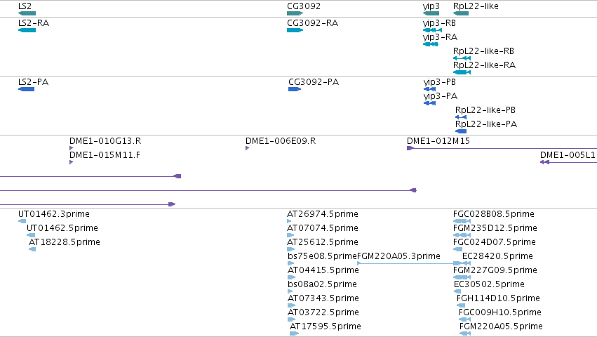597x337 pixels.
Task: Click the yip3-PB protein label
Action: click(x=439, y=82)
